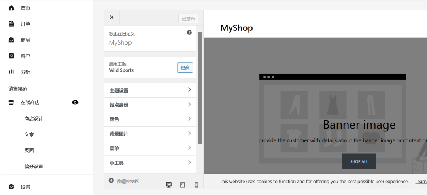Image resolution: width=427 pixels, height=195 pixels.
Task: Switch to desktop preview icon
Action: coord(169,185)
